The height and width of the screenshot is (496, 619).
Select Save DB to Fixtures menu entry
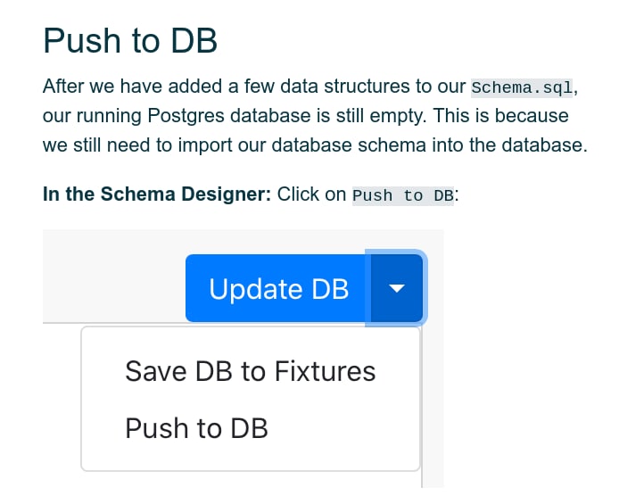click(251, 371)
